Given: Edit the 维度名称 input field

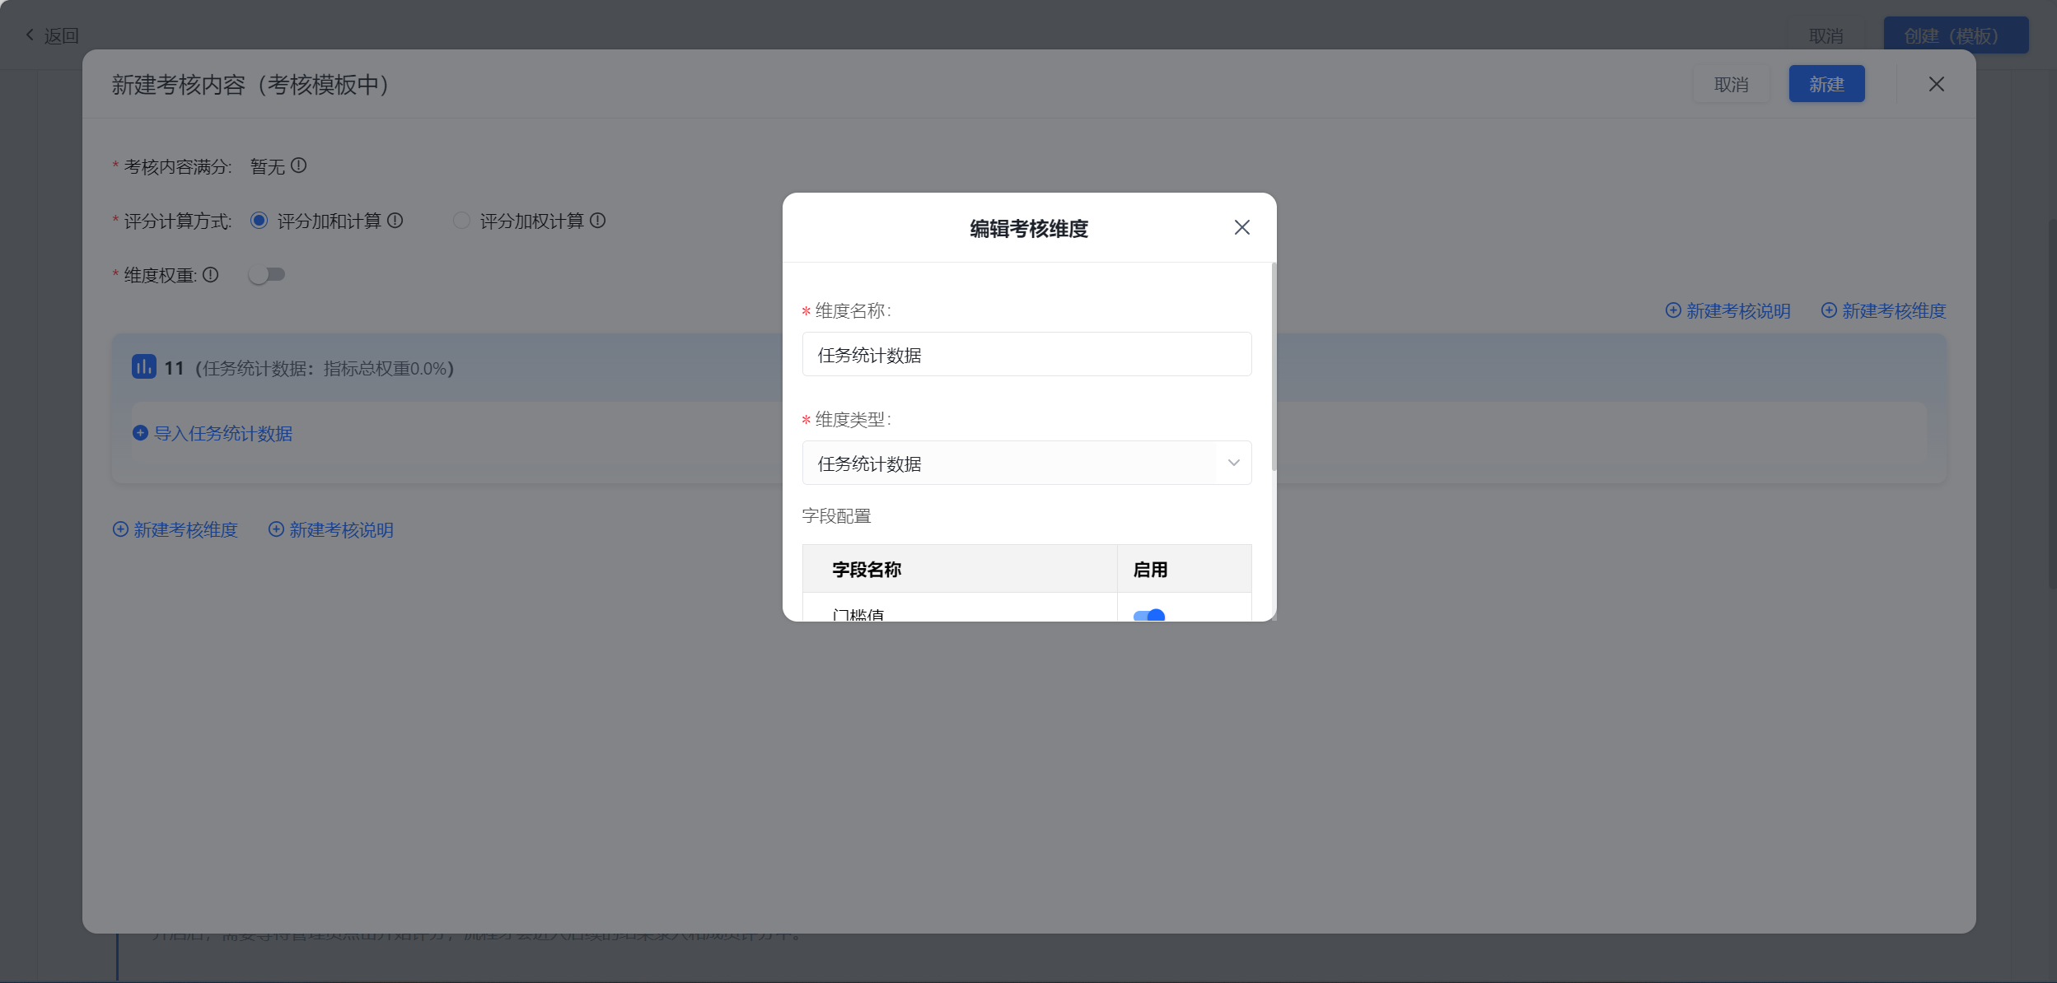Looking at the screenshot, I should [x=1026, y=354].
